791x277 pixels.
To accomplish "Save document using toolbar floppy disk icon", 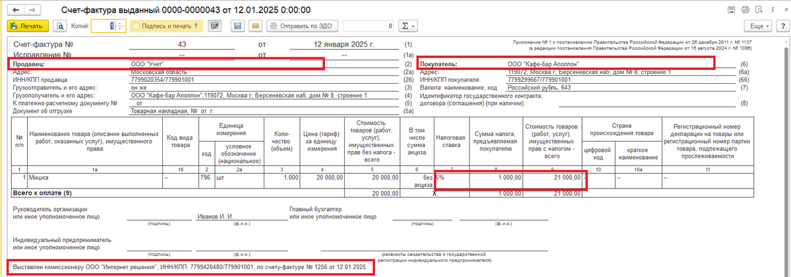I will 237,26.
